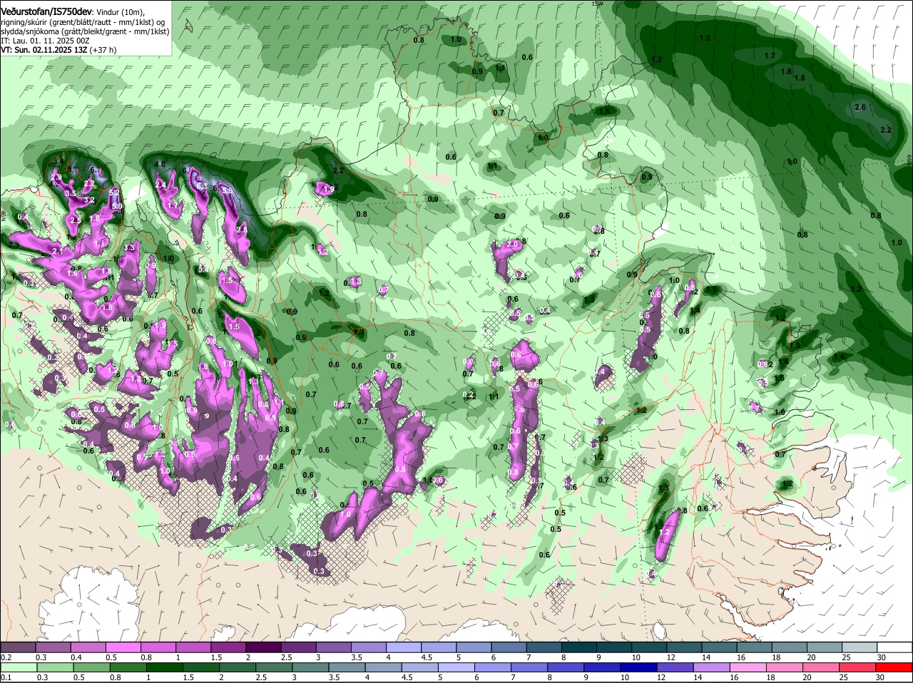The height and width of the screenshot is (683, 913).
Task: Pick rain legend swatch between 0.1 and 0.3
Action: point(18,667)
